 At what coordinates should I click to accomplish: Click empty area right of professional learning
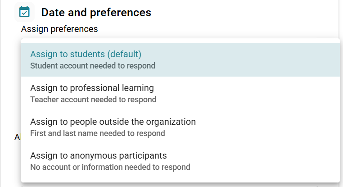point(247,93)
